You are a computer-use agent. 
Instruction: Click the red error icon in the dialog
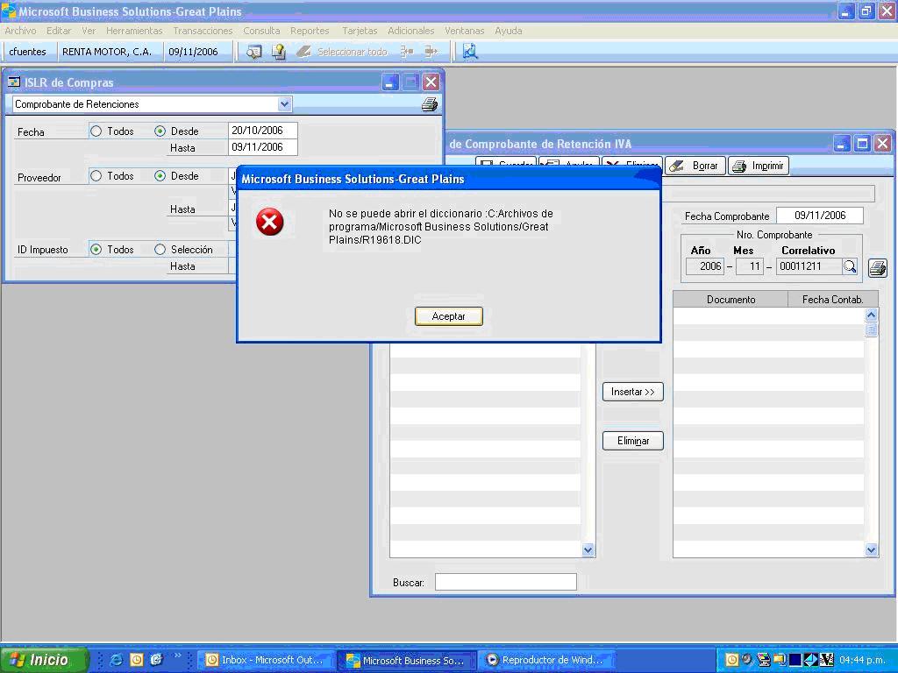coord(270,222)
